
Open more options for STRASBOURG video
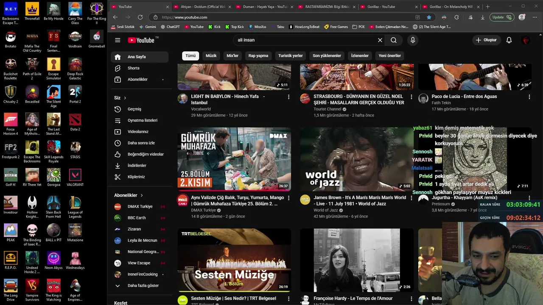(411, 97)
